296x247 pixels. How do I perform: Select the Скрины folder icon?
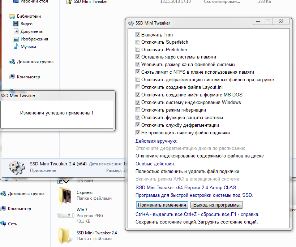coord(65,195)
